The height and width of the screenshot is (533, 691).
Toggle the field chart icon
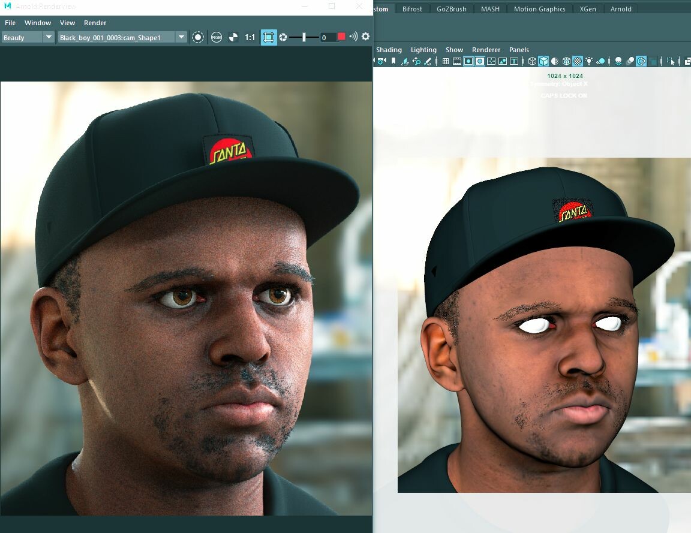491,61
